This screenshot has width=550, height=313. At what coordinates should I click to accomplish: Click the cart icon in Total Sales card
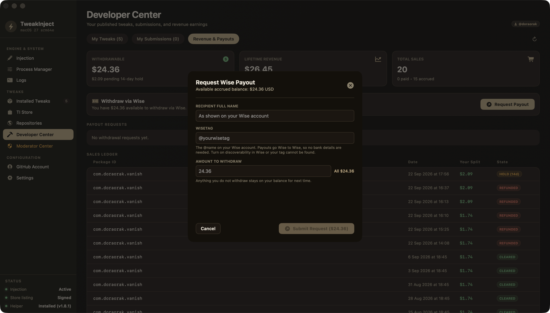click(531, 59)
